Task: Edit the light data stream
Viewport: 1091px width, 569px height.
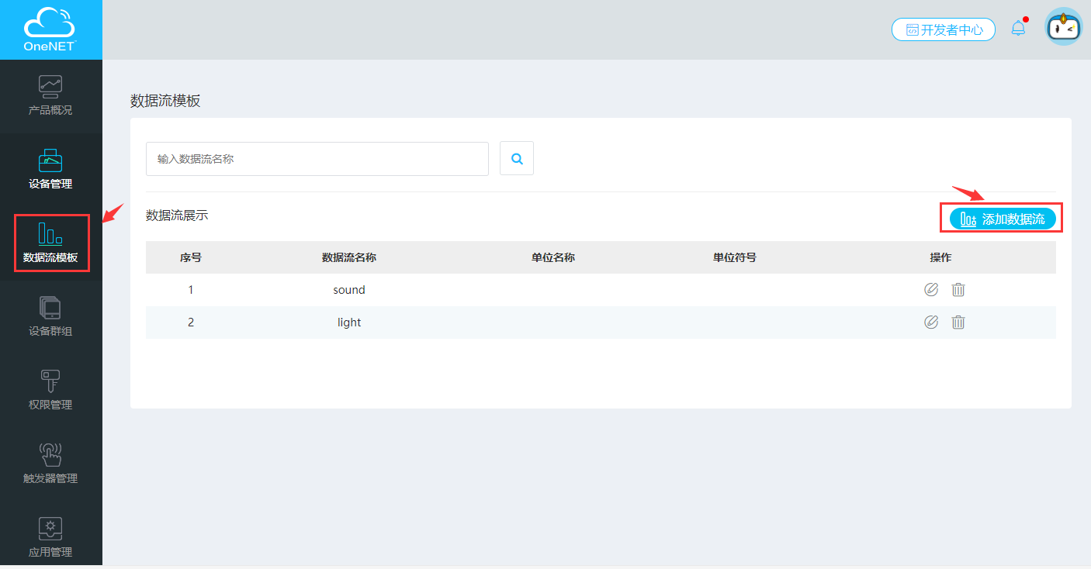Action: click(x=931, y=322)
